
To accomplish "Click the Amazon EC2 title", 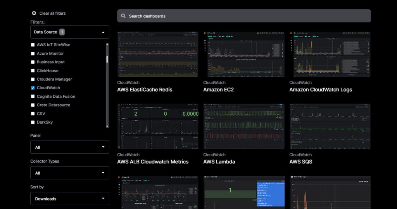I will point(219,90).
